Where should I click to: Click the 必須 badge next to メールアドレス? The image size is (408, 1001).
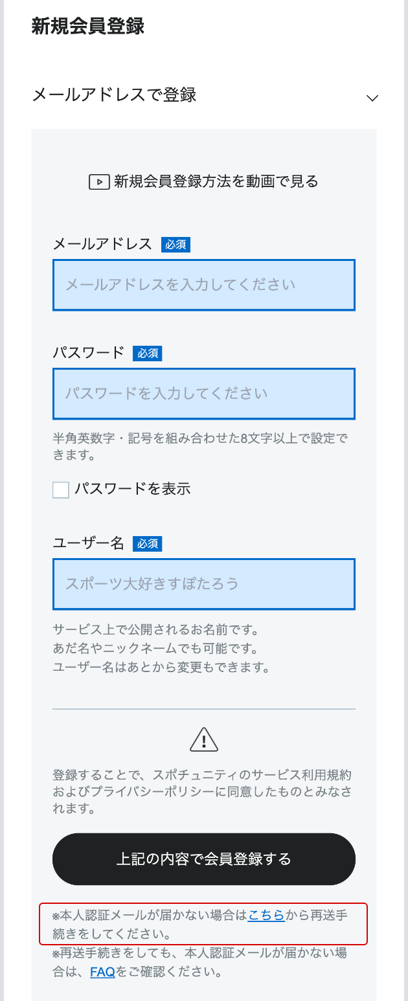coord(175,244)
